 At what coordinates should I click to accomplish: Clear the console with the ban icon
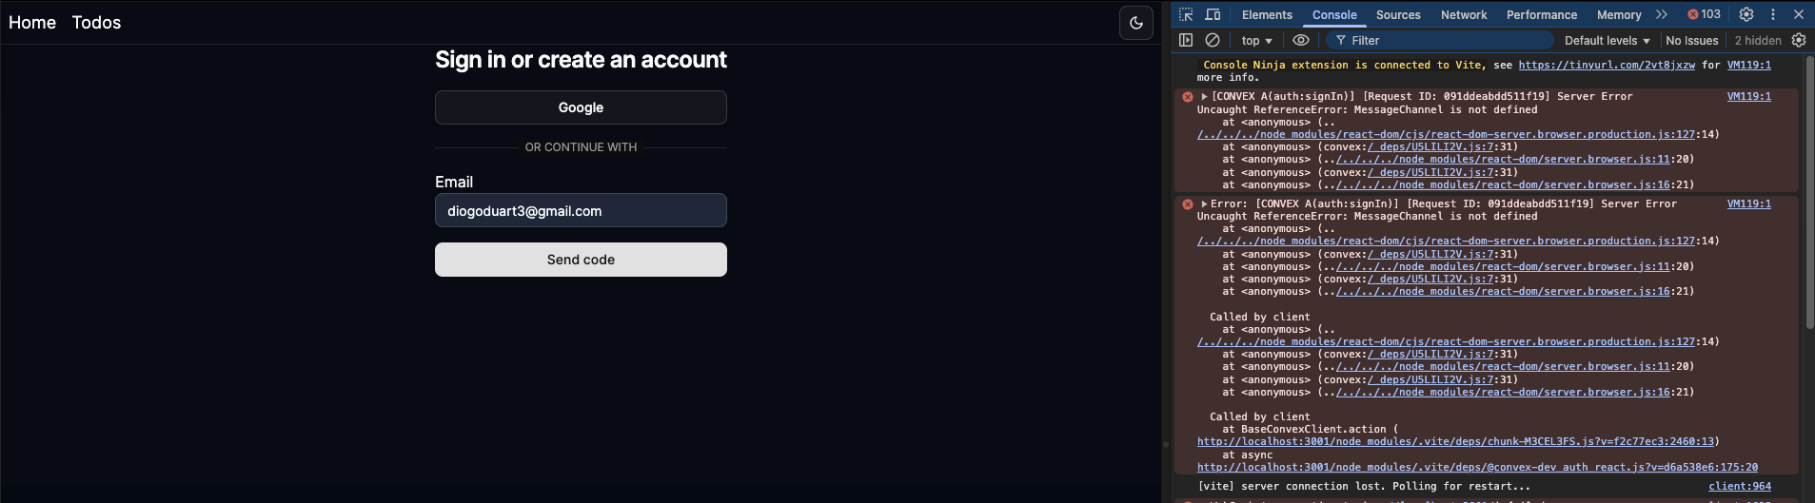click(1213, 40)
